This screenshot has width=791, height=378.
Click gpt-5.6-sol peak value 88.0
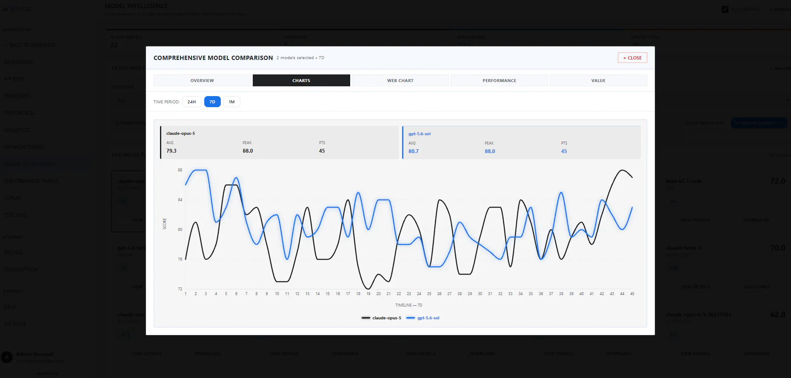pos(490,151)
